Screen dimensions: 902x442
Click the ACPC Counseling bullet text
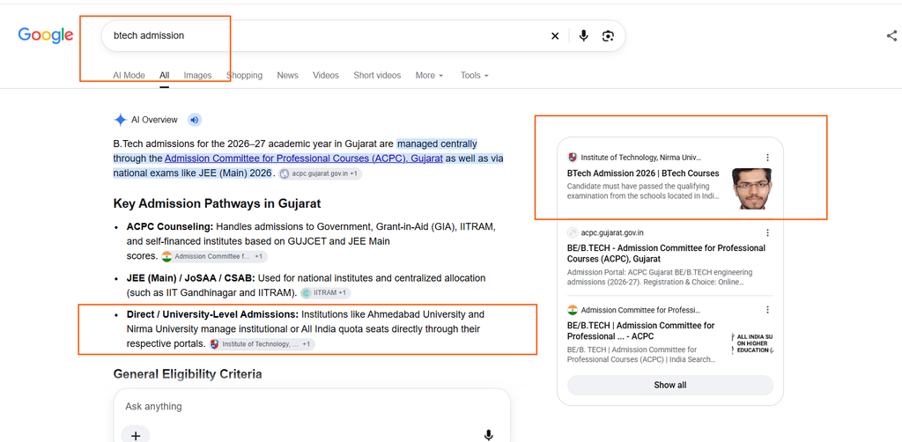pos(311,241)
